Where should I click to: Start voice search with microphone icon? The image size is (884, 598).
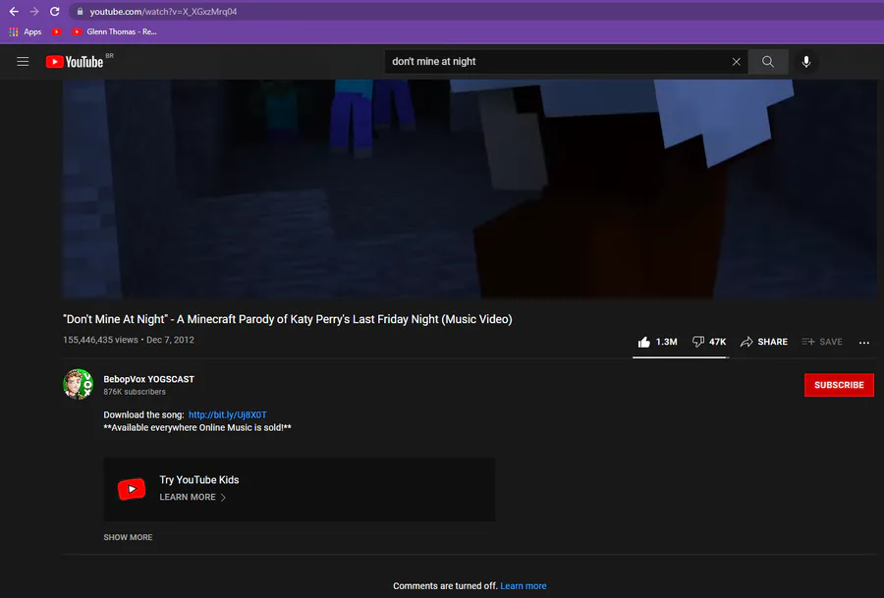click(806, 62)
